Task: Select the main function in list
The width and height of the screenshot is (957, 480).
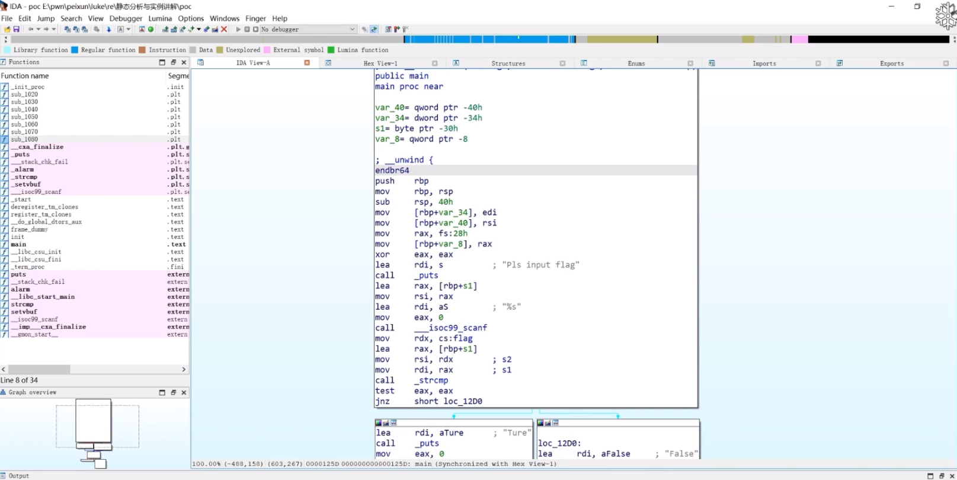Action: [x=18, y=244]
